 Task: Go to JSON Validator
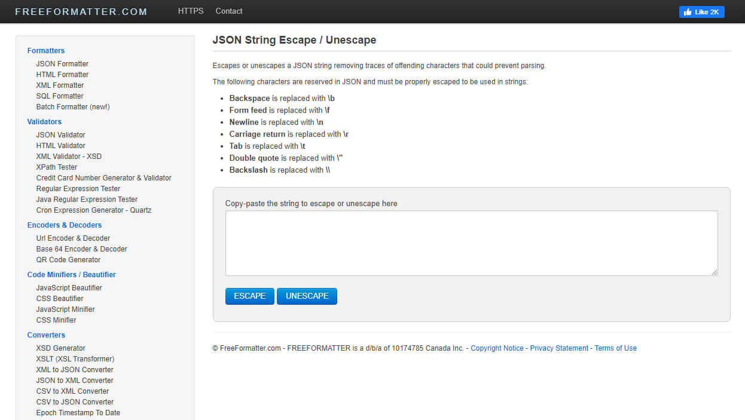60,135
